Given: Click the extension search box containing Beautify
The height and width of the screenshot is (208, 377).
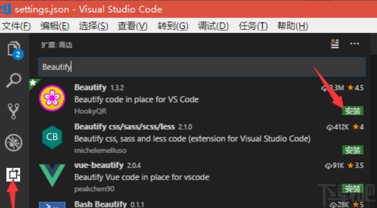Looking at the screenshot, I should [x=202, y=67].
